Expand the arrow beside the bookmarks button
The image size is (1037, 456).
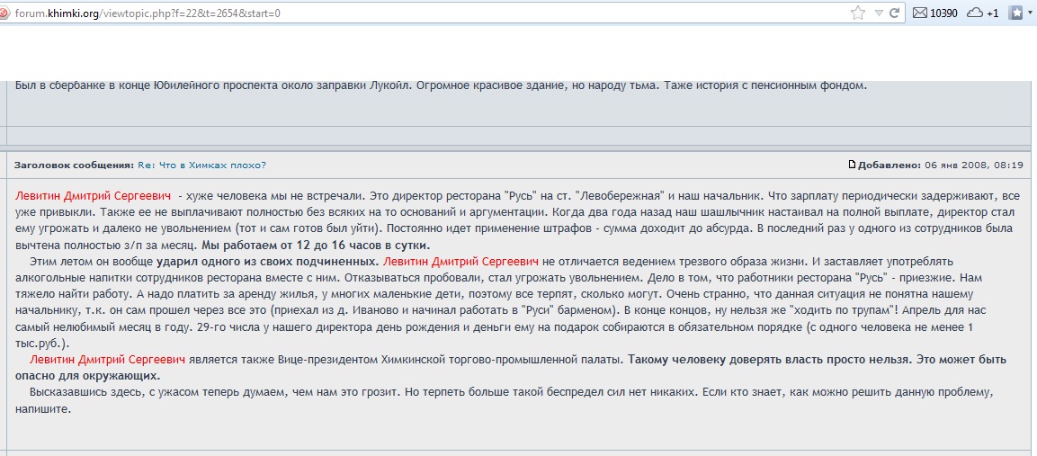pos(1031,13)
